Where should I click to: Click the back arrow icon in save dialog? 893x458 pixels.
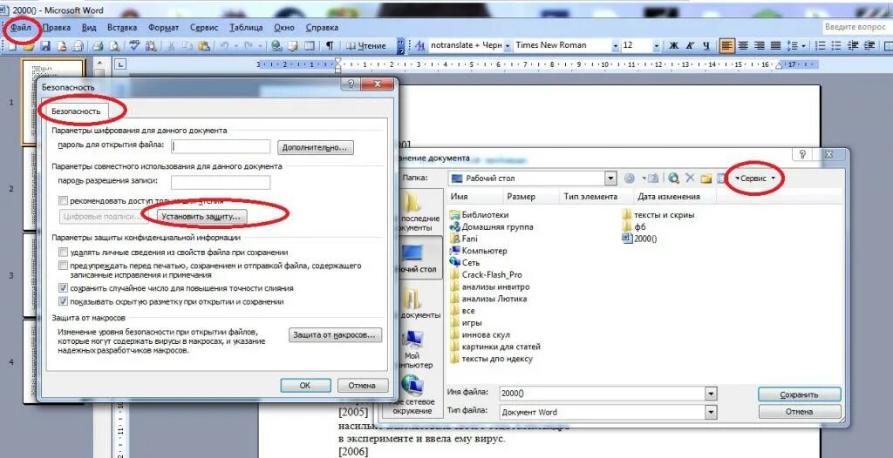tap(630, 178)
